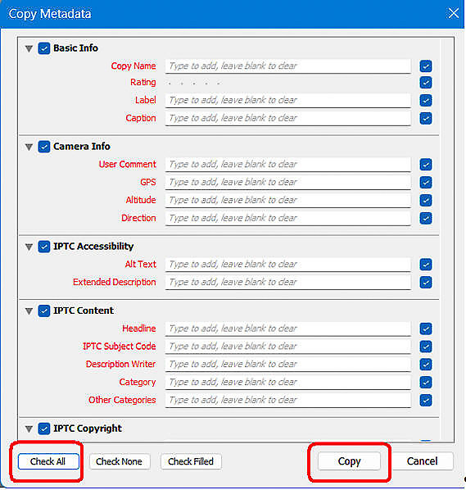Toggle the Altitude field checkbox
466x490 pixels.
coord(426,200)
